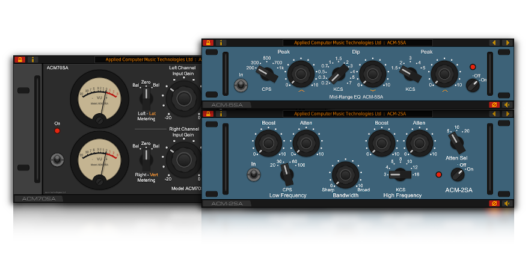531x266 pixels.
Task: Click the CPS frequency selector on ACM-5SA
Action: tap(265, 74)
